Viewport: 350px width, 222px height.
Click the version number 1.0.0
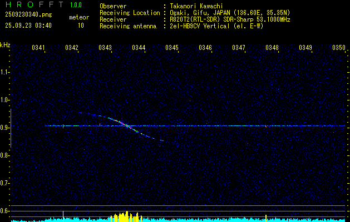pos(76,5)
